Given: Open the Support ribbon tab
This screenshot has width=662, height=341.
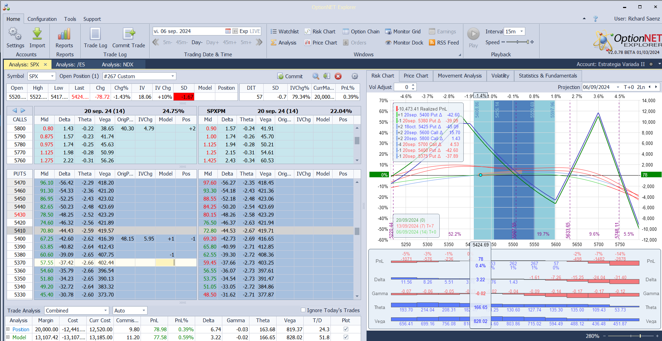Looking at the screenshot, I should [x=92, y=19].
